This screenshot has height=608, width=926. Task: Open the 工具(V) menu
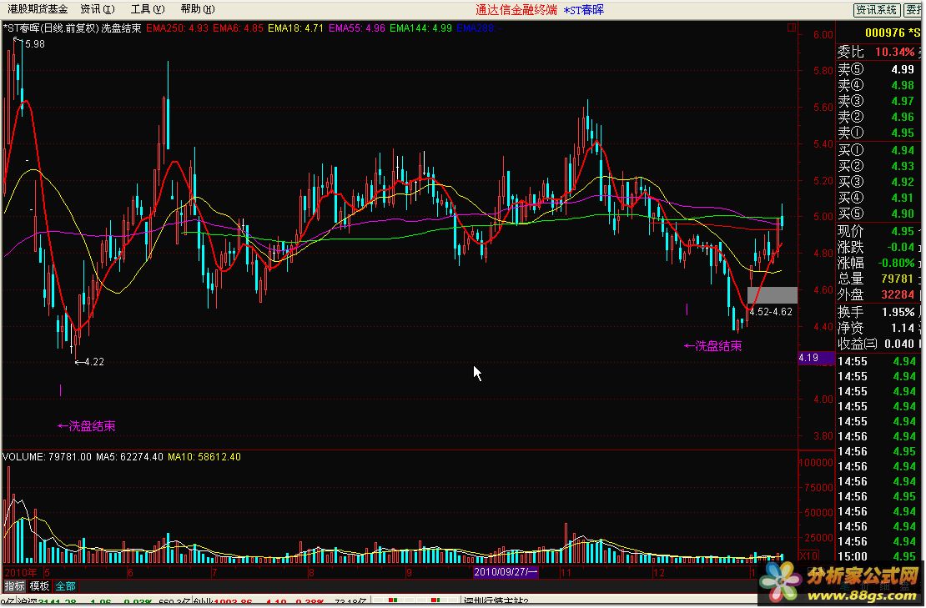[148, 9]
